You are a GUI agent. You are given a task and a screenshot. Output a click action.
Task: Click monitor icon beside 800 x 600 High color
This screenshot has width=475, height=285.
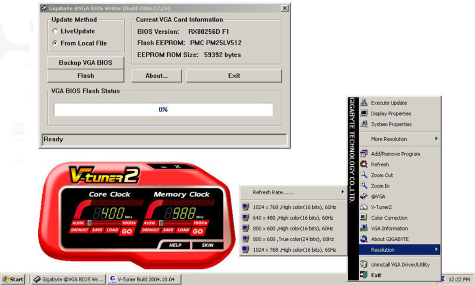pos(246,228)
